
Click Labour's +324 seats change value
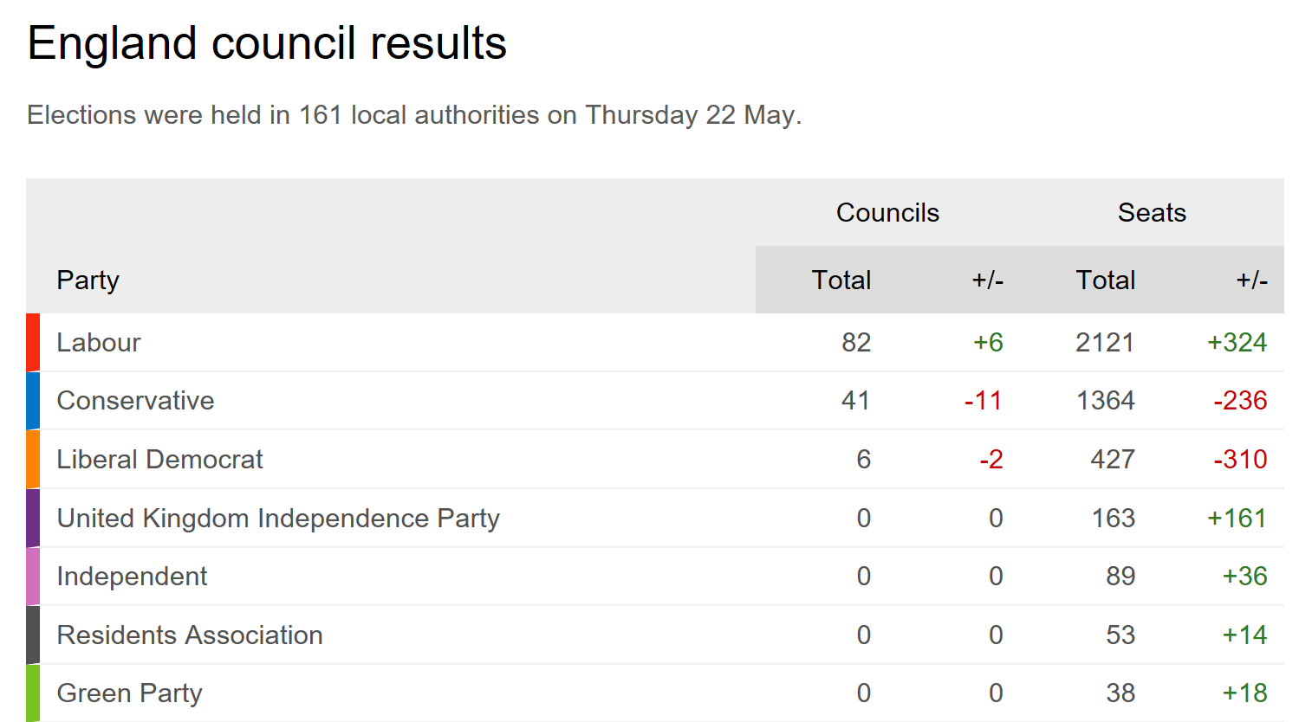point(1237,343)
